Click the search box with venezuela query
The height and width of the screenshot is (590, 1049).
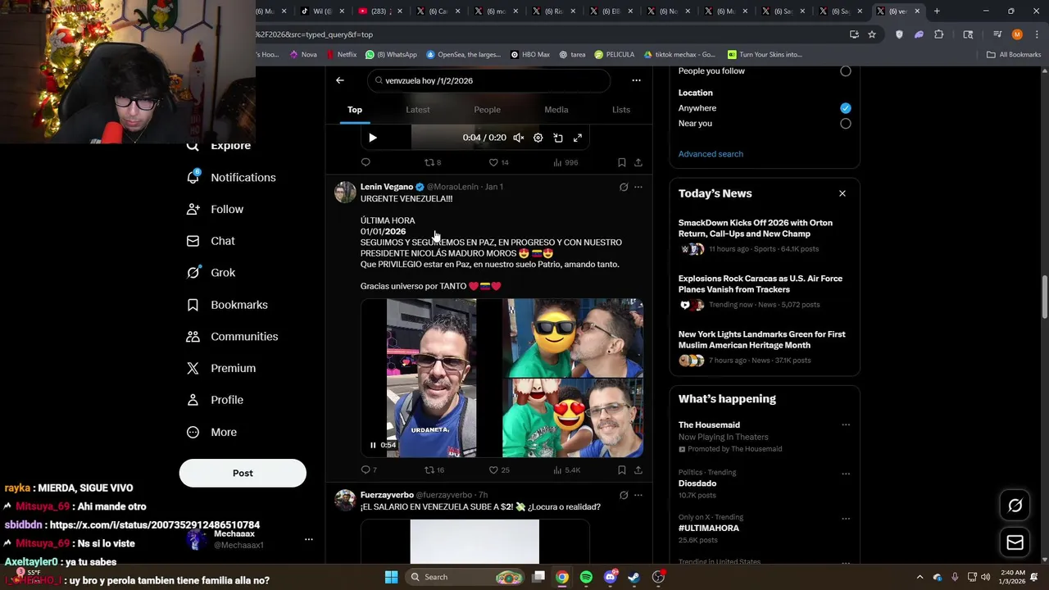[488, 80]
